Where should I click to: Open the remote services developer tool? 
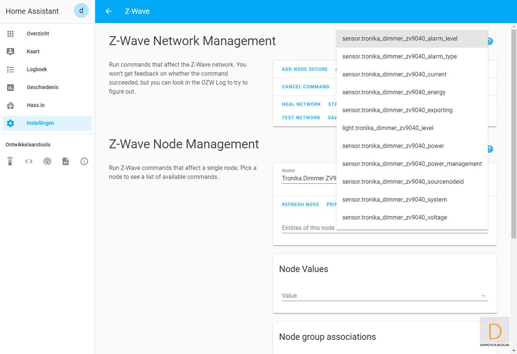click(x=10, y=161)
